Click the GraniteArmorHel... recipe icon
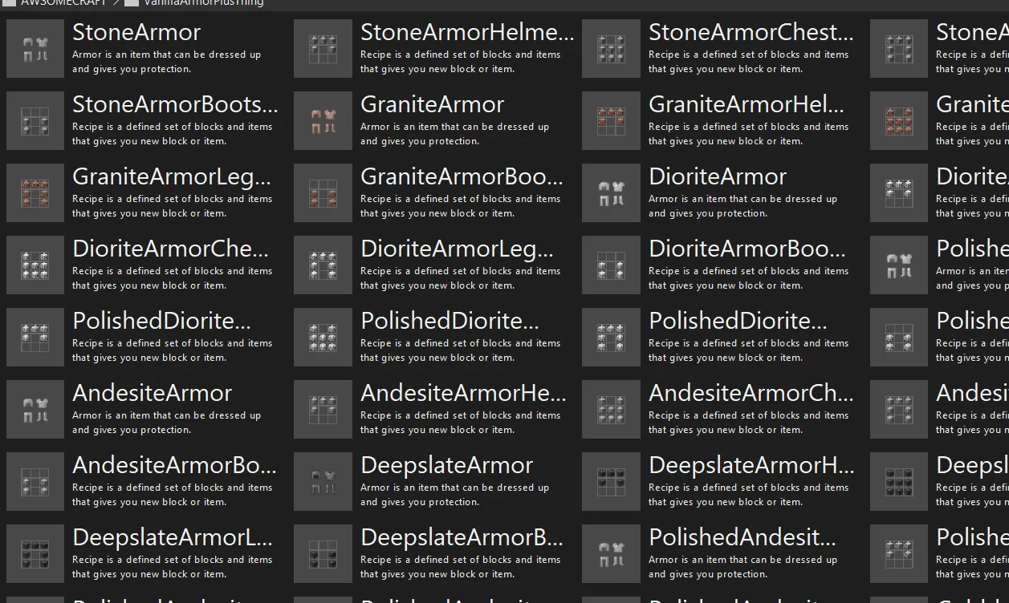 (x=612, y=121)
